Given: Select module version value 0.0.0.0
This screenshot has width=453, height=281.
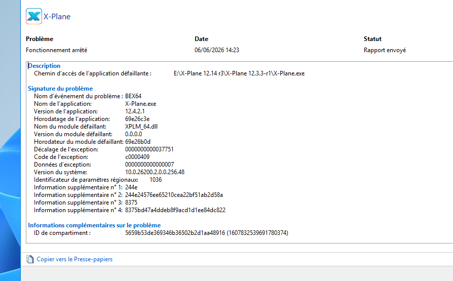Looking at the screenshot, I should tap(133, 134).
